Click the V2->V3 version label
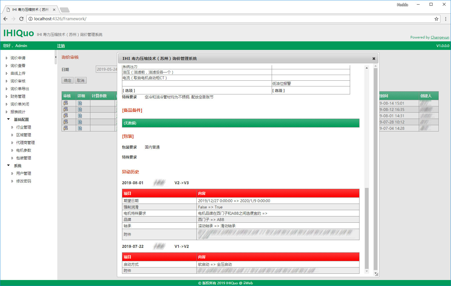 pos(182,183)
